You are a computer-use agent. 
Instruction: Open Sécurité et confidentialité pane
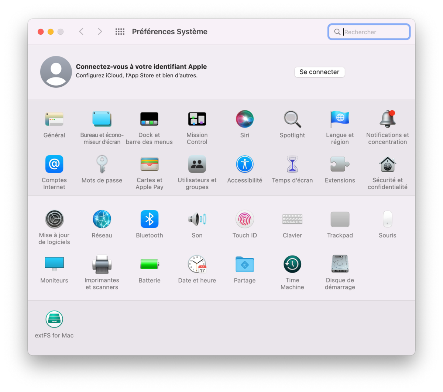pyautogui.click(x=387, y=164)
